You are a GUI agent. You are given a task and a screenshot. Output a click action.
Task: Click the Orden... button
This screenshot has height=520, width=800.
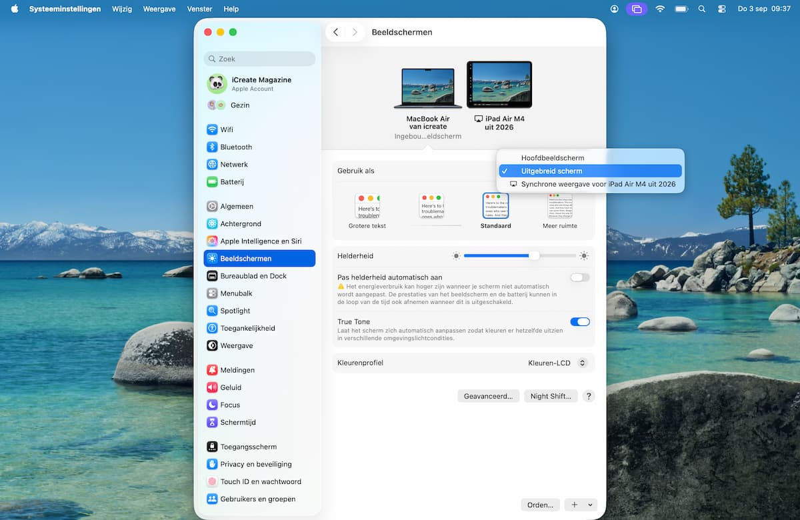point(540,505)
